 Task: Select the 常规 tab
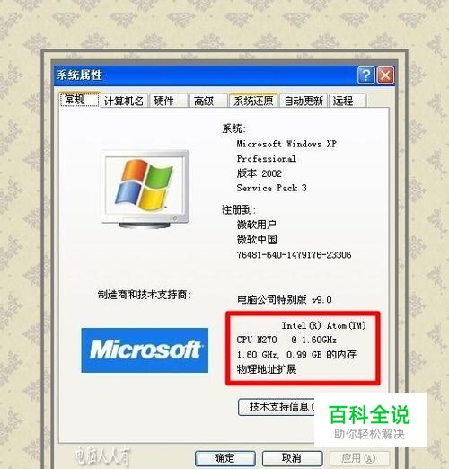(79, 100)
